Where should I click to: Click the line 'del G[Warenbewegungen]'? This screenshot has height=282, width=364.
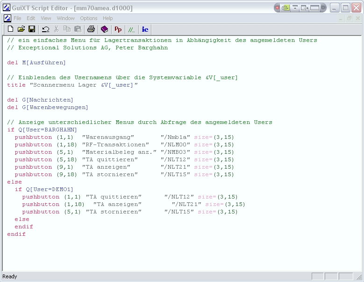click(x=48, y=107)
